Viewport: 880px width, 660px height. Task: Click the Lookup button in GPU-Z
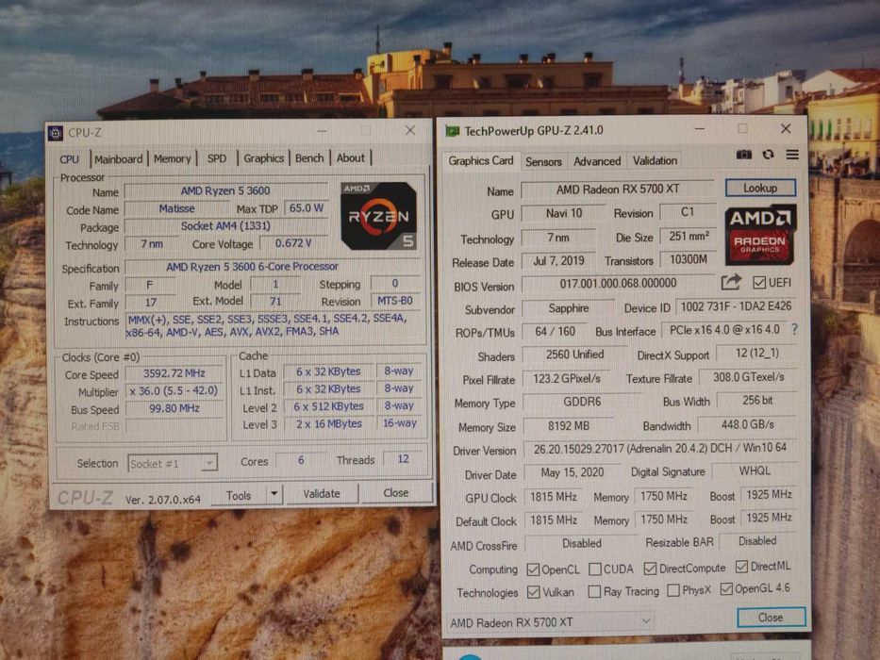[760, 188]
